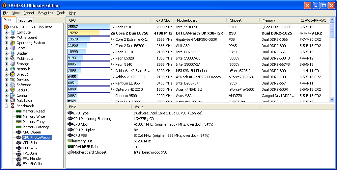
Task: Expand the Software tree node
Action: coord(7,85)
